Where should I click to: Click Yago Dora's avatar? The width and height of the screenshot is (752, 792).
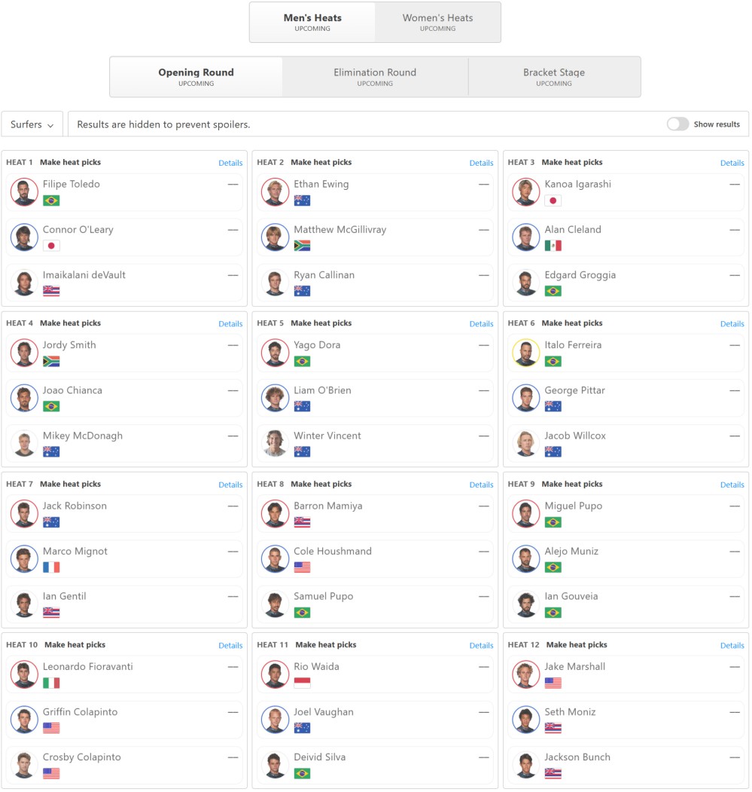(275, 353)
